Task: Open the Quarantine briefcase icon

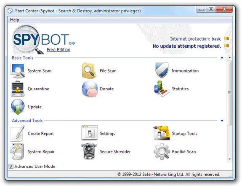Action: (18, 89)
